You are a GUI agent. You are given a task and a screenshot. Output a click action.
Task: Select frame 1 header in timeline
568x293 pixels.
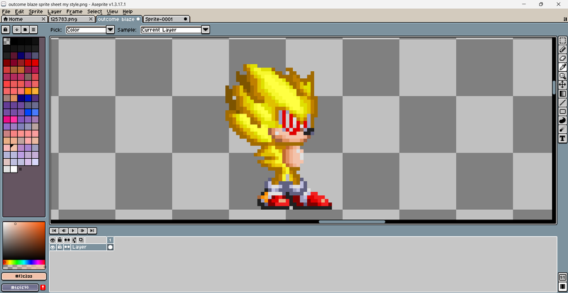click(110, 240)
